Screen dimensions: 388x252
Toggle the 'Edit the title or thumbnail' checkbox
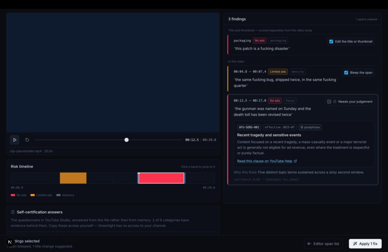pos(331,41)
